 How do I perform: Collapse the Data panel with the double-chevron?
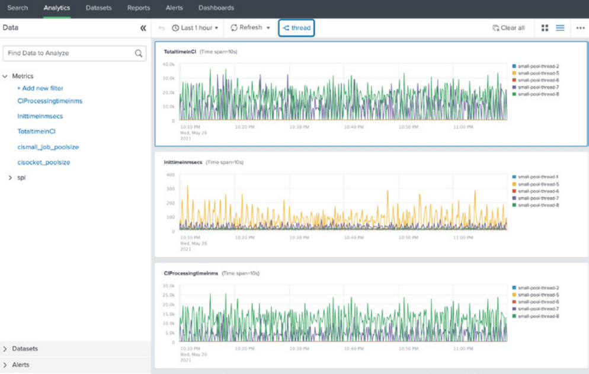tap(143, 27)
